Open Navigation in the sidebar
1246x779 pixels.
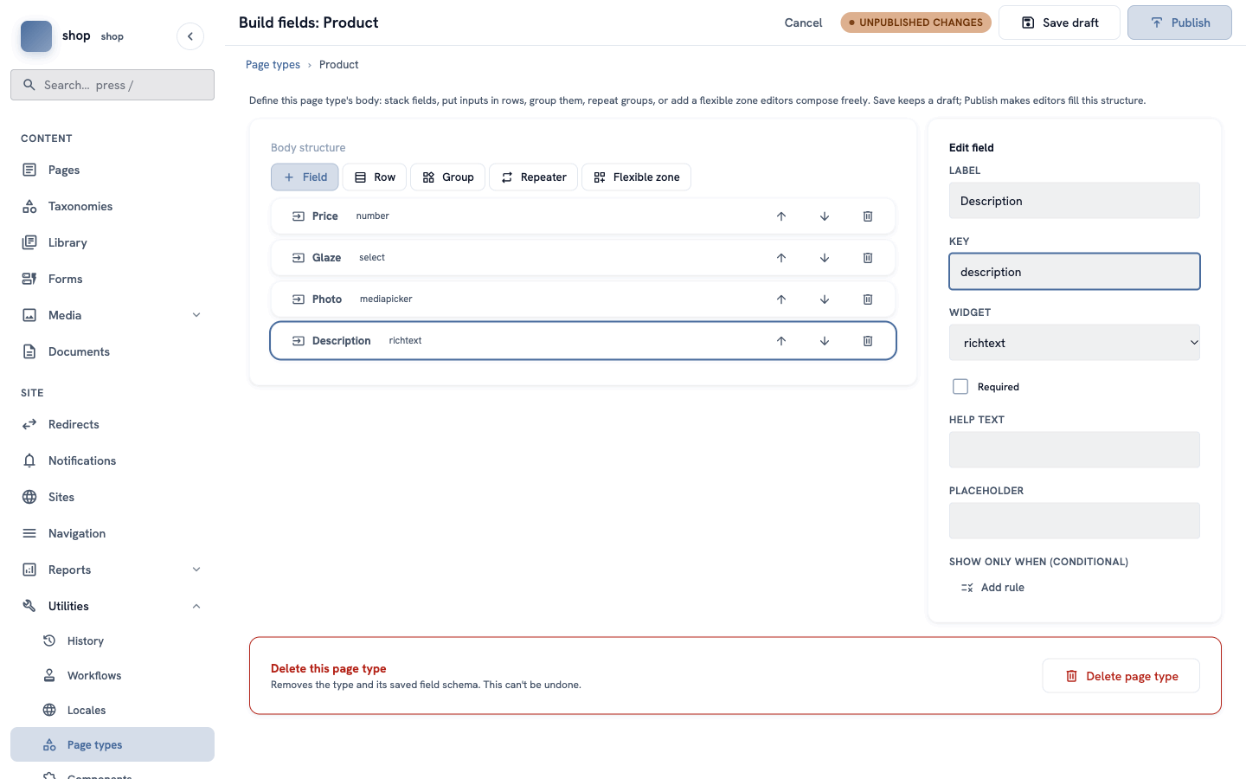[x=112, y=533]
